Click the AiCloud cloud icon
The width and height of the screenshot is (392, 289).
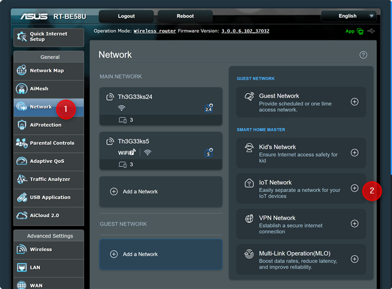click(22, 215)
